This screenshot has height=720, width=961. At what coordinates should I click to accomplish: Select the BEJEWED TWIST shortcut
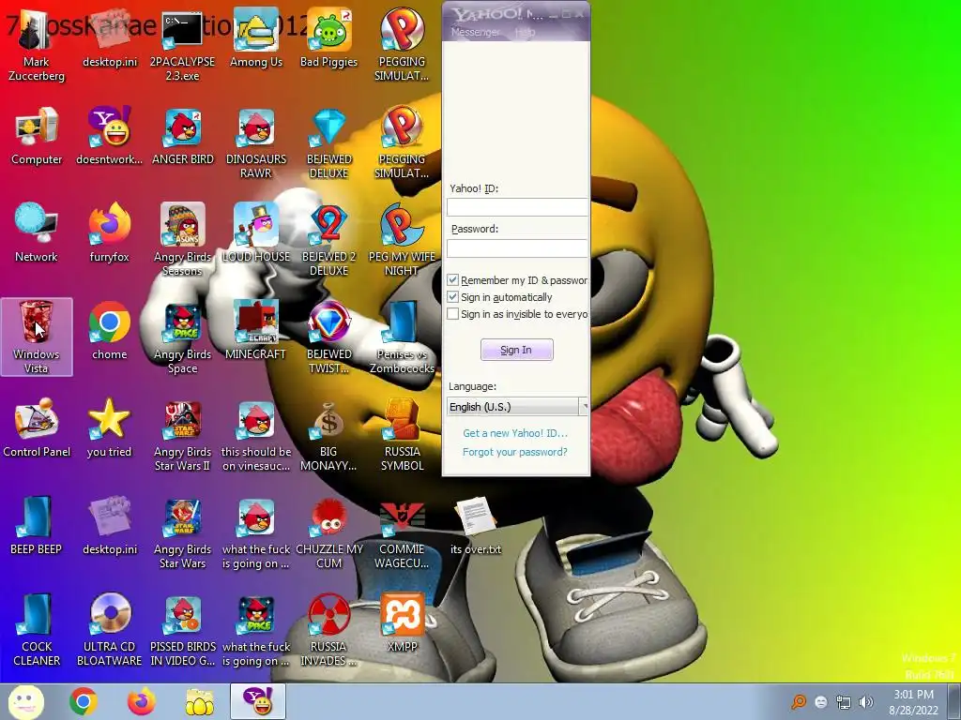click(329, 337)
